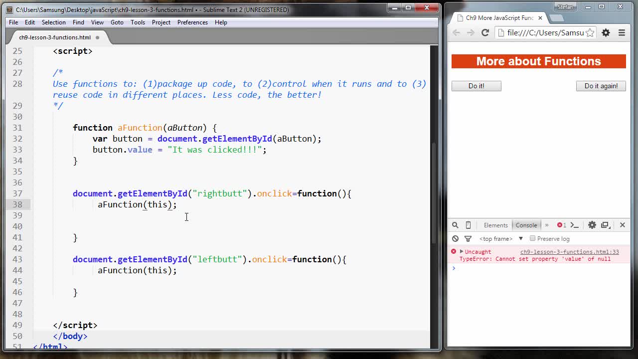The width and height of the screenshot is (638, 359).
Task: Reload the Chrome page
Action: tap(485, 32)
